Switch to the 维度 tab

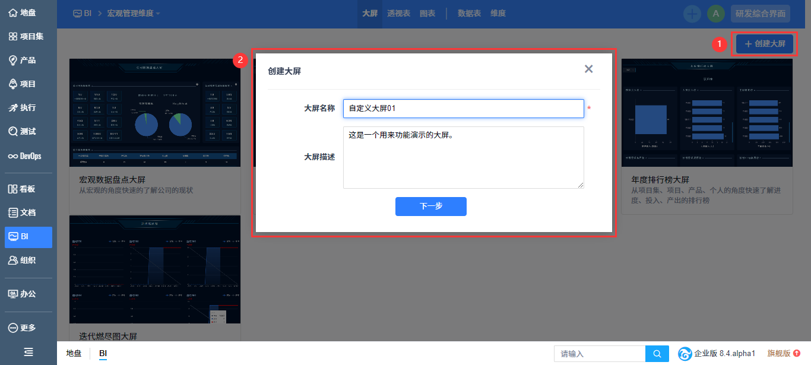498,13
